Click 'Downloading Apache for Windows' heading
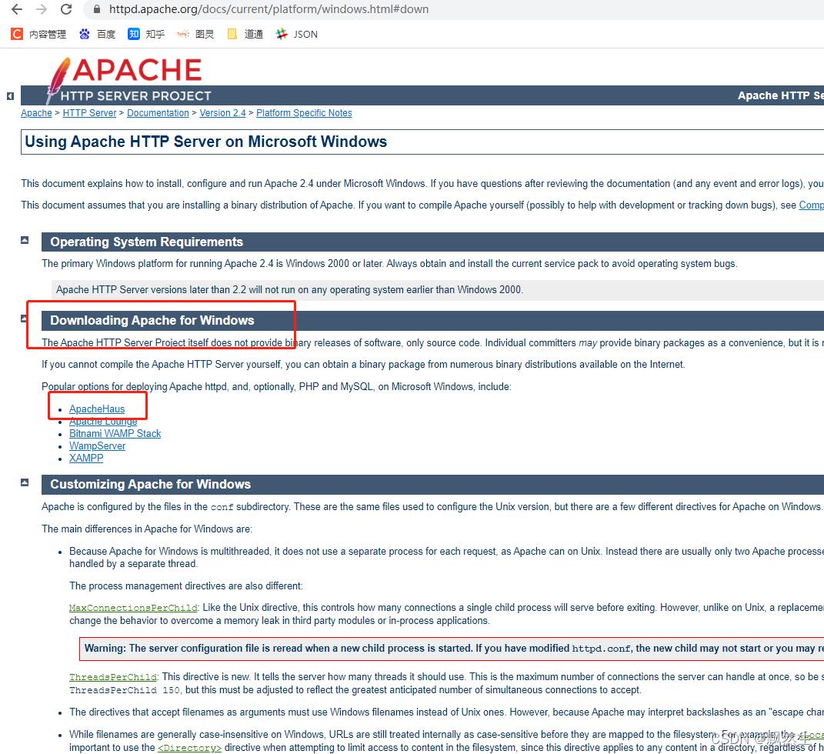 tap(152, 321)
